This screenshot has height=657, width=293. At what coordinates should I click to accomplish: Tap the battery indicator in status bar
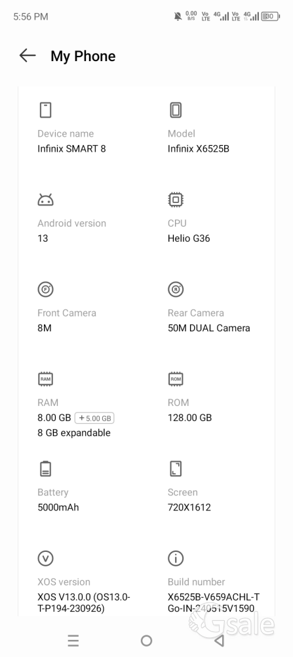click(x=271, y=16)
